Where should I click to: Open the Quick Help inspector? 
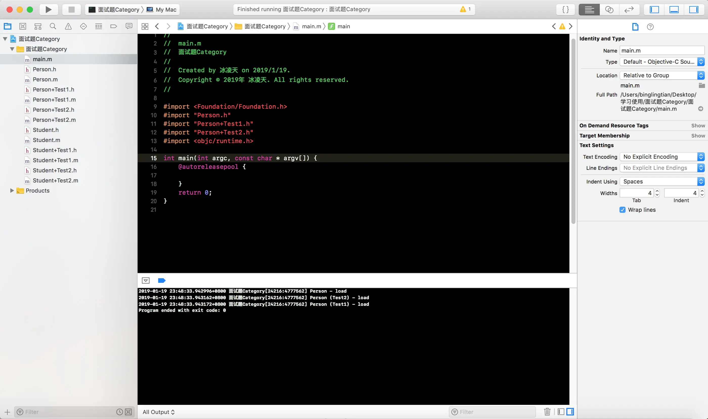tap(650, 27)
